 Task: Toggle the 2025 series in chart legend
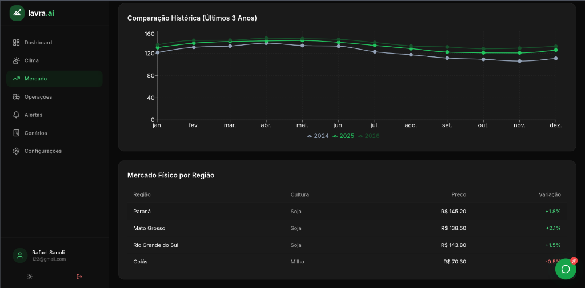pyautogui.click(x=343, y=136)
